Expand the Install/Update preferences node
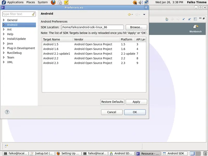This screenshot has height=156, width=208. coord(4,39)
